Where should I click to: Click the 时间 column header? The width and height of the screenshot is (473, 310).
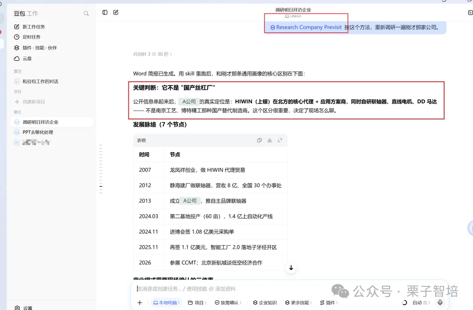click(144, 154)
